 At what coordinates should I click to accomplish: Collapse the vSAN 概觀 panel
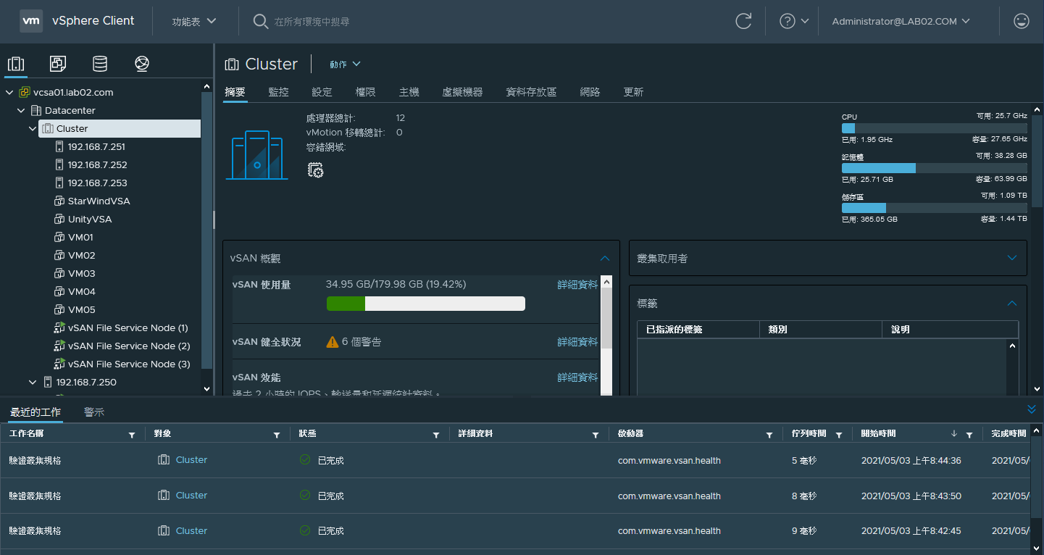605,258
